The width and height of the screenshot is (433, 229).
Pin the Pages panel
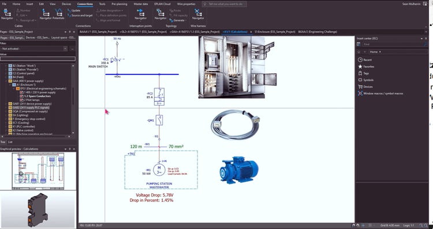tap(70, 32)
